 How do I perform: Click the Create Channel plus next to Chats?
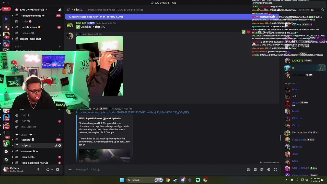coord(60,135)
